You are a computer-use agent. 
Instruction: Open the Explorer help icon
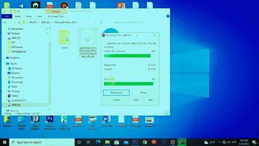point(168,16)
